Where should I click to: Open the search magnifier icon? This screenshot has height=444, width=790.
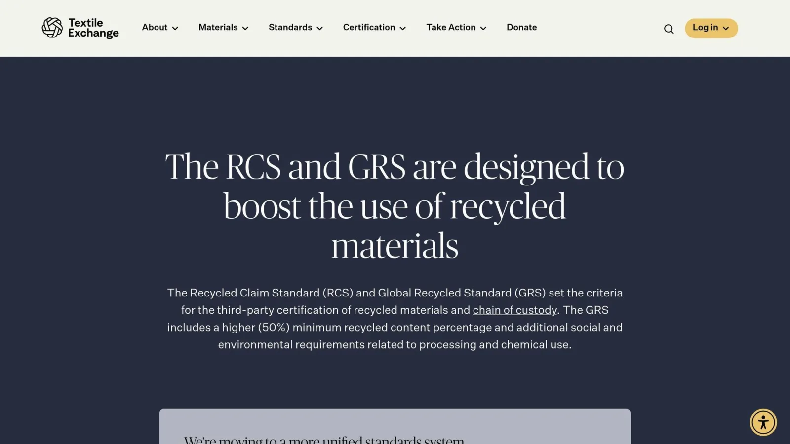click(x=669, y=29)
